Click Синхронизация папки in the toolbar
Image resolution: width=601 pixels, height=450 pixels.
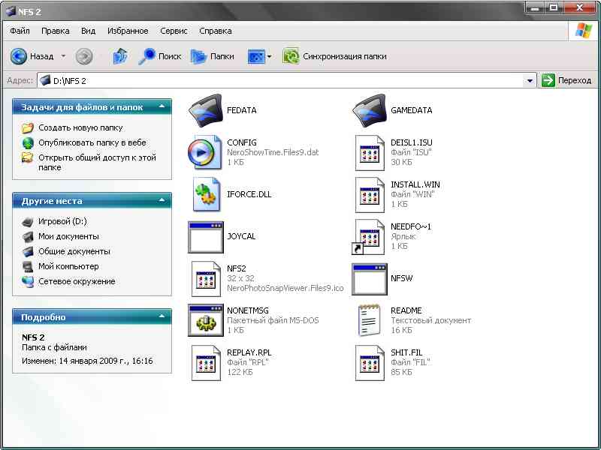[334, 56]
